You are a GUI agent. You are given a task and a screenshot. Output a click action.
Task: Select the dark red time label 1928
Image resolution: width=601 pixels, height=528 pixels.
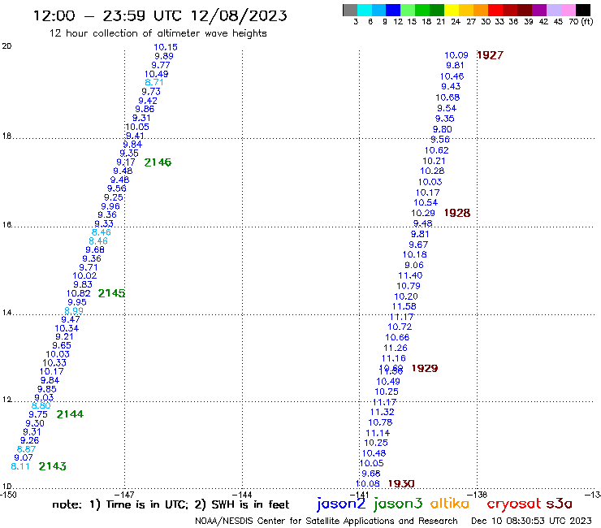pos(457,213)
